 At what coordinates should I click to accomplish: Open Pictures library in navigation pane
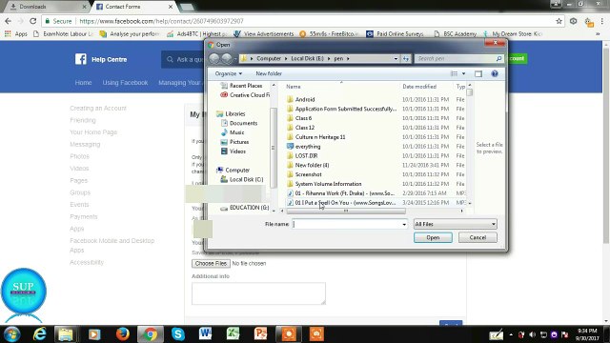coord(239,142)
